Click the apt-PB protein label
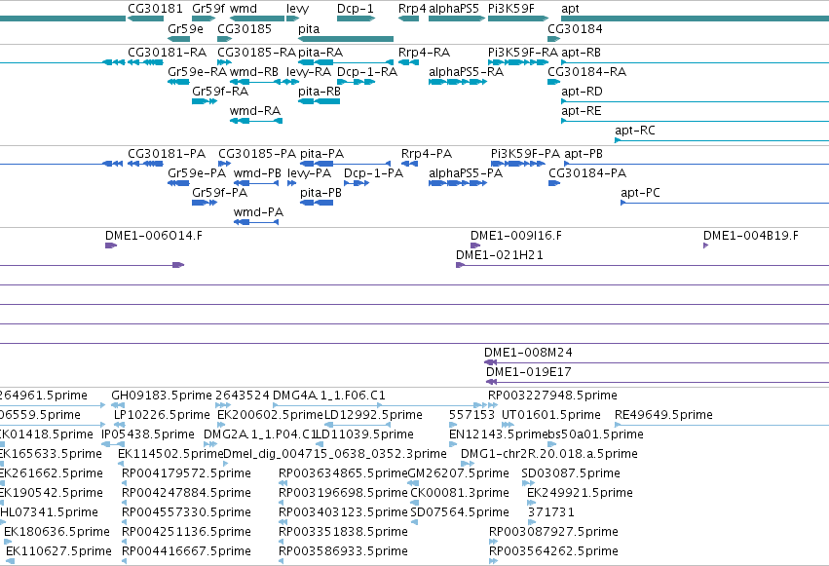The width and height of the screenshot is (829, 566). pyautogui.click(x=584, y=154)
